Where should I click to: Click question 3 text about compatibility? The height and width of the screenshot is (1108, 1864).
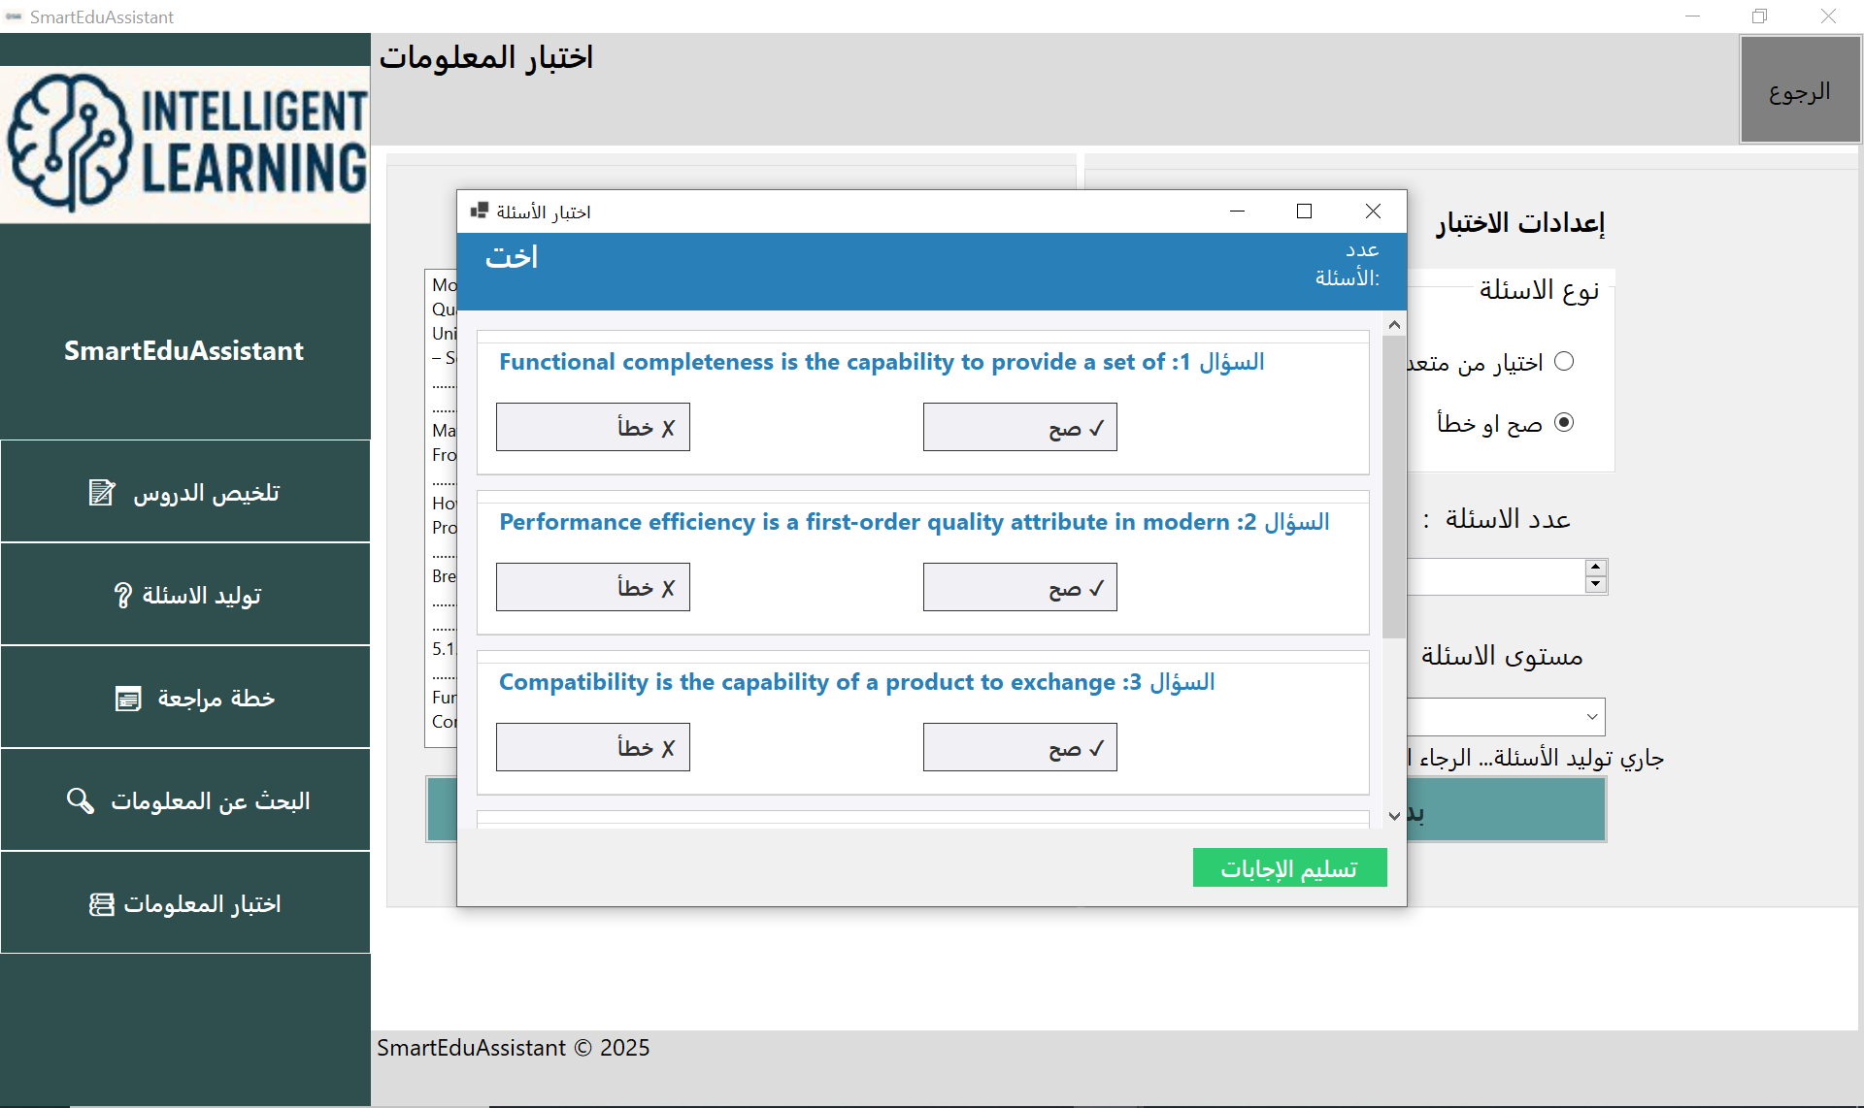[856, 682]
